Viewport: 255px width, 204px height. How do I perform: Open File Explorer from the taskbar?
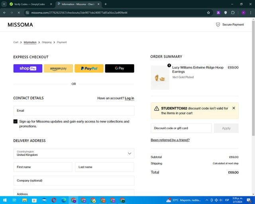click(x=25, y=200)
